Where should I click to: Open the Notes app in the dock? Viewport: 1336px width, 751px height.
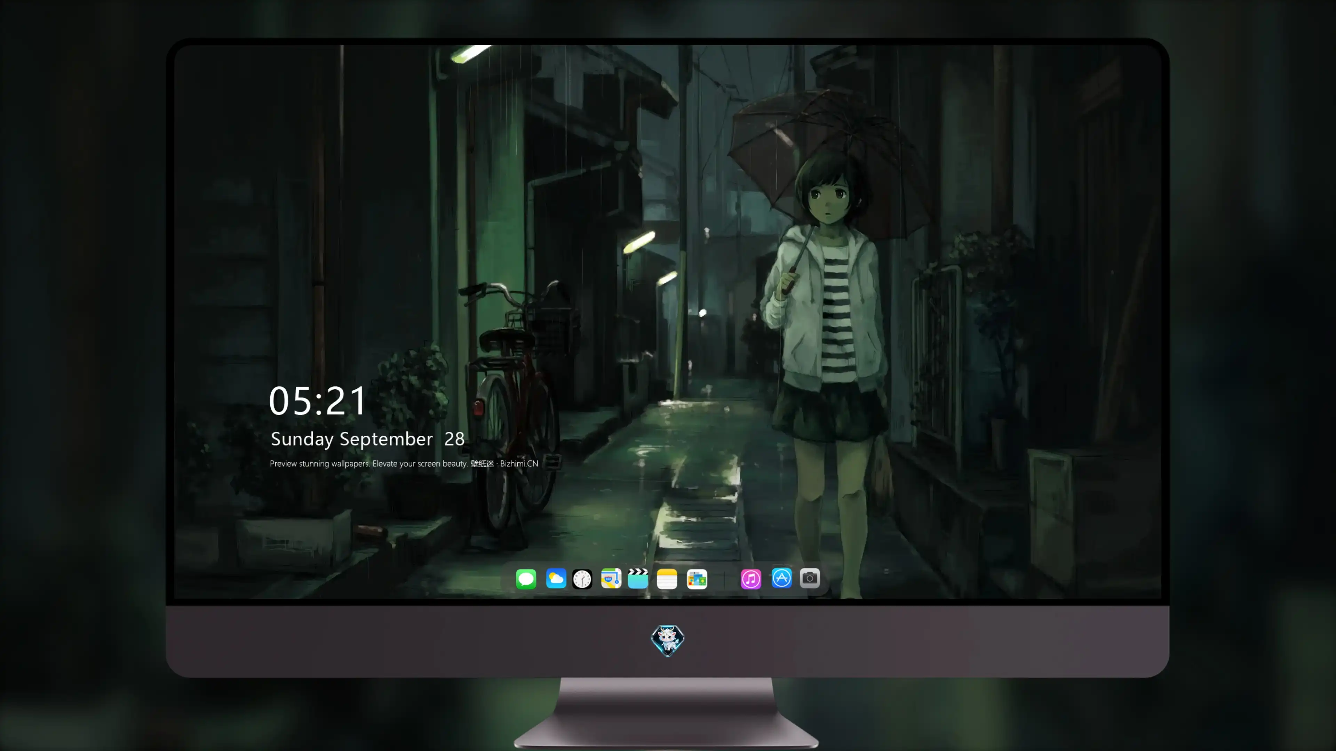tap(667, 579)
